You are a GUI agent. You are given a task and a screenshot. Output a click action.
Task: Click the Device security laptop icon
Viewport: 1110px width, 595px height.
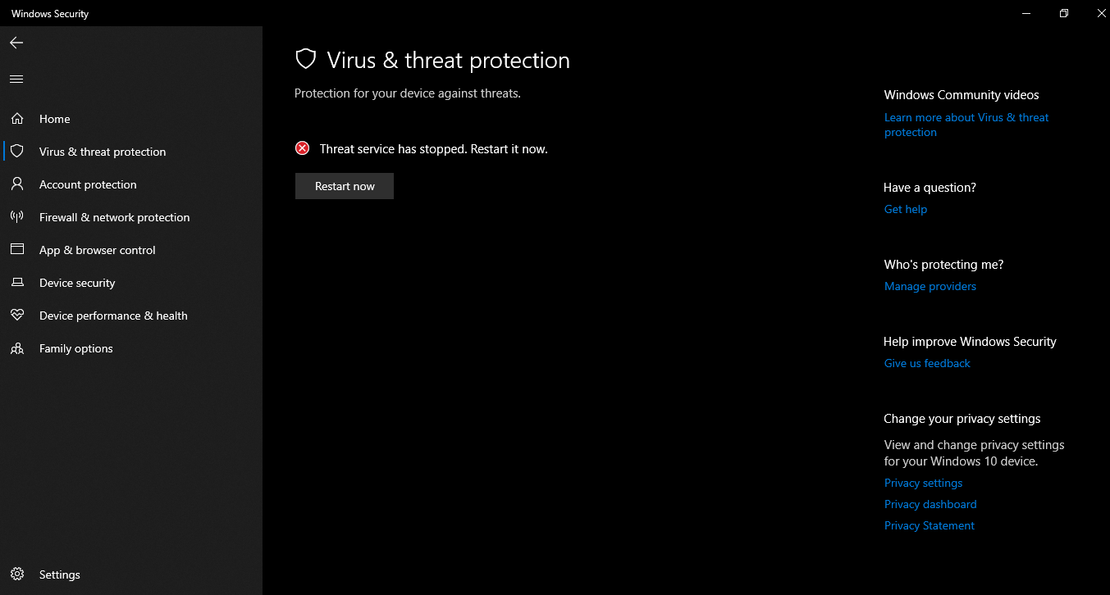17,283
